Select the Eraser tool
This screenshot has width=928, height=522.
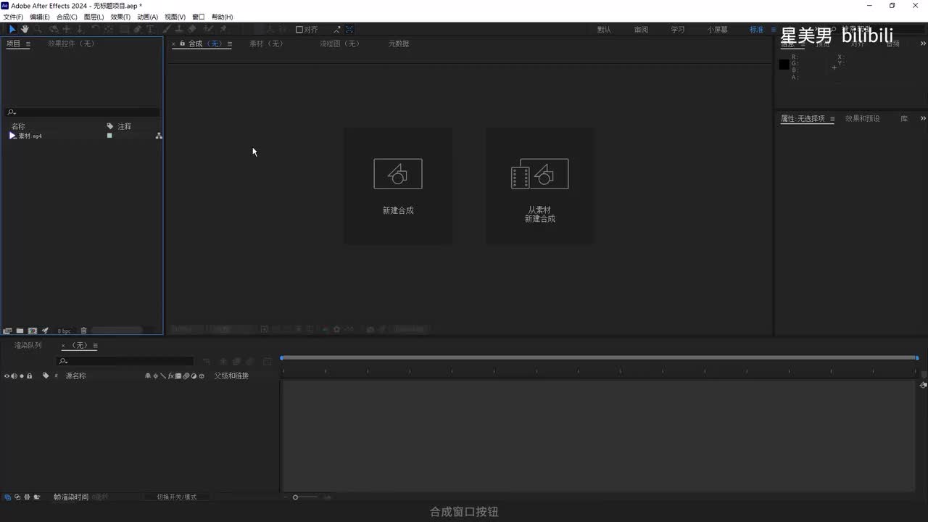click(192, 29)
